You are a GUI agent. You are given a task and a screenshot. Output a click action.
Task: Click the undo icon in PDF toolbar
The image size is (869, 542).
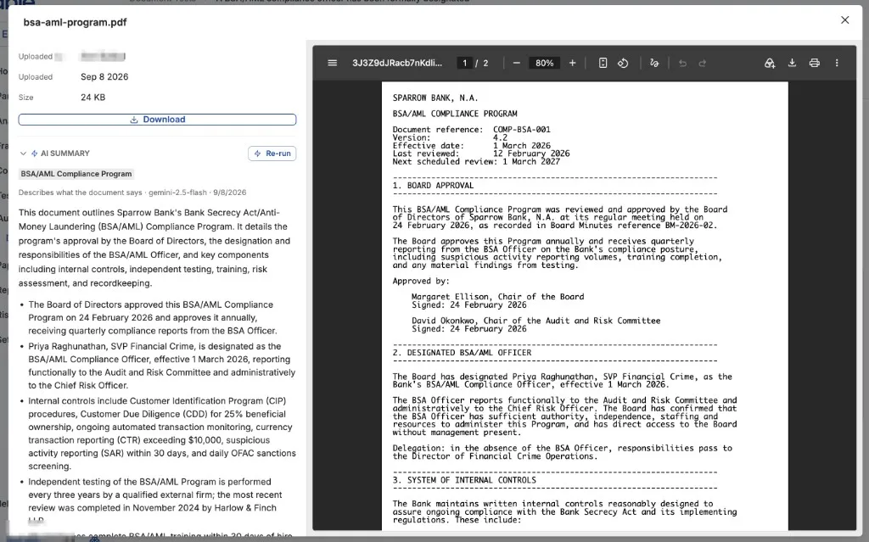pos(682,63)
